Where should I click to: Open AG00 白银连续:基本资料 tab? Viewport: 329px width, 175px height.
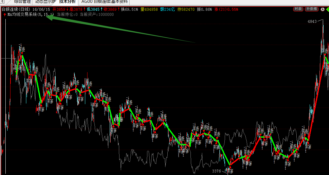104,2
